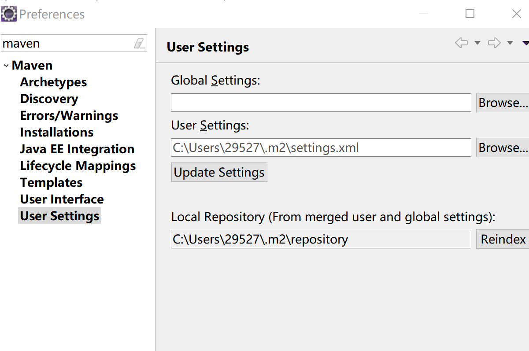Screen dimensions: 529x351
Task: Click the Update Settings button
Action: click(219, 172)
